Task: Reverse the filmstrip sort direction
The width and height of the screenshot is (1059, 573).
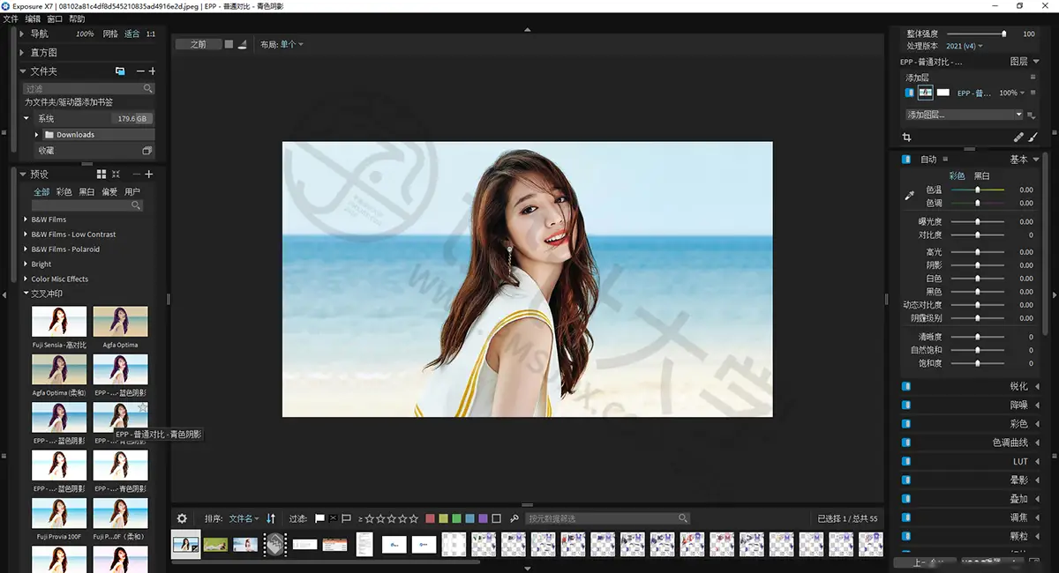Action: (x=271, y=518)
